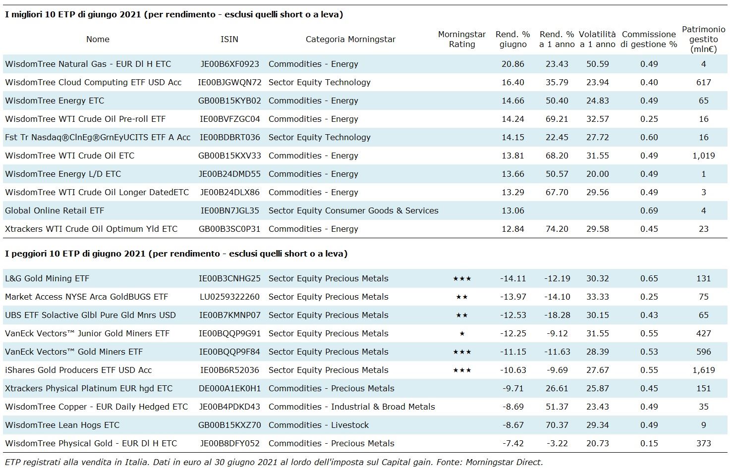Click the two-star rating for Market Access GoldBUGS

click(x=462, y=297)
